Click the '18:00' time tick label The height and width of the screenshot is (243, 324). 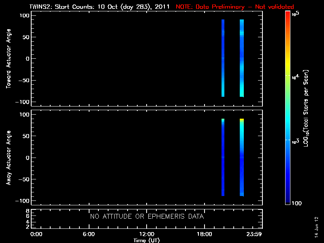click(205, 234)
